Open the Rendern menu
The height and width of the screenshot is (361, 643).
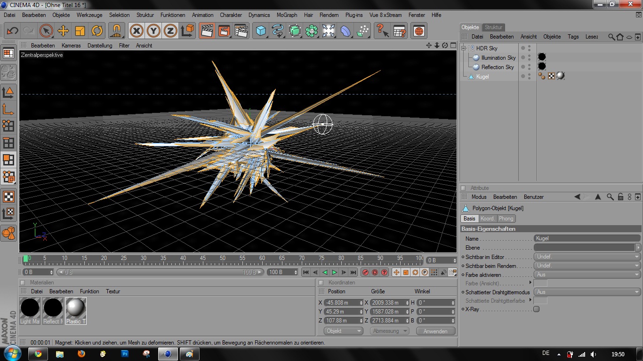point(329,15)
